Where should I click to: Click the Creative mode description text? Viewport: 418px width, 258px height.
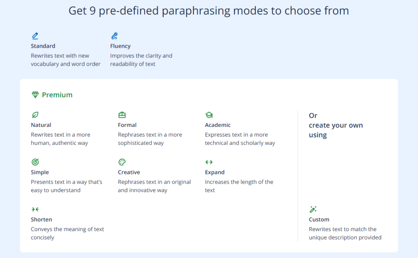pos(154,186)
